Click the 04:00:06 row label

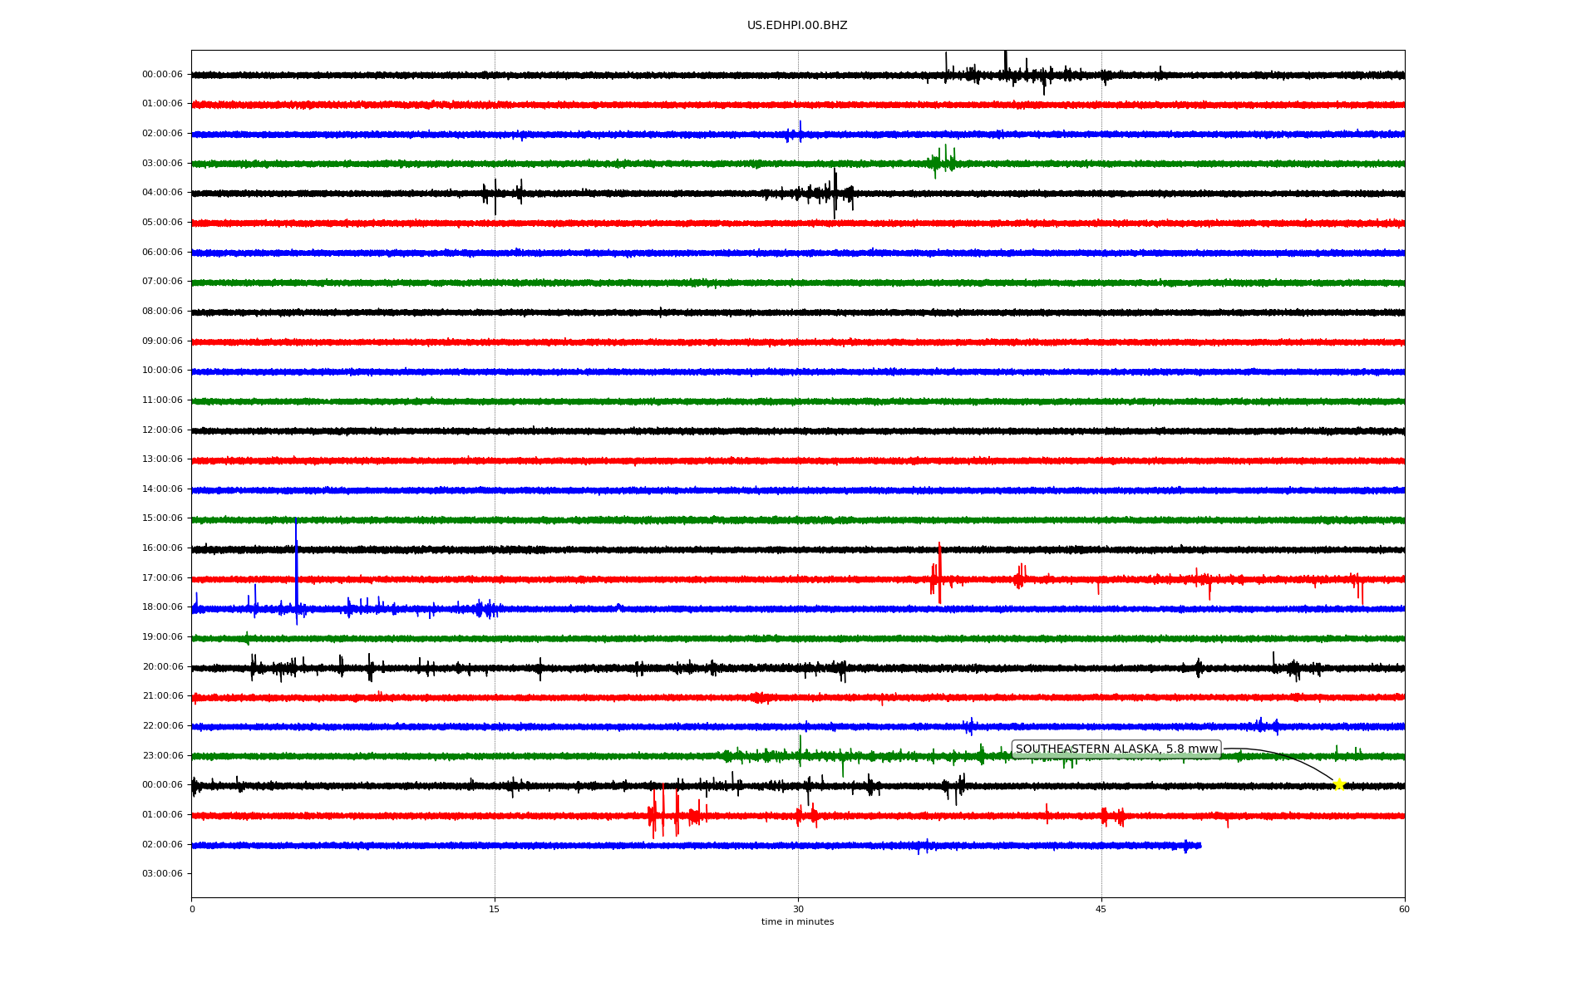click(162, 193)
